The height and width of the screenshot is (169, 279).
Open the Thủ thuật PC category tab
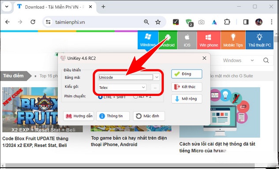click(260, 40)
